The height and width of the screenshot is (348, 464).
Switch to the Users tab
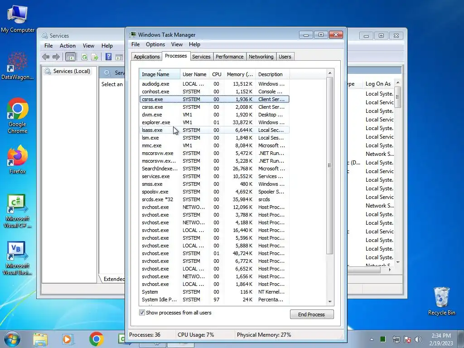pyautogui.click(x=285, y=57)
